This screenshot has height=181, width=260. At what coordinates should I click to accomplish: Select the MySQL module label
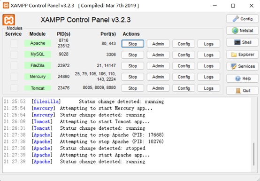pyautogui.click(x=38, y=54)
